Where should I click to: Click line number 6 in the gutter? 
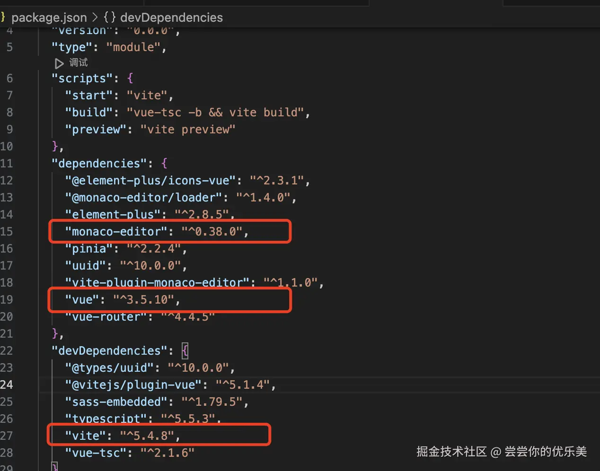(x=9, y=78)
